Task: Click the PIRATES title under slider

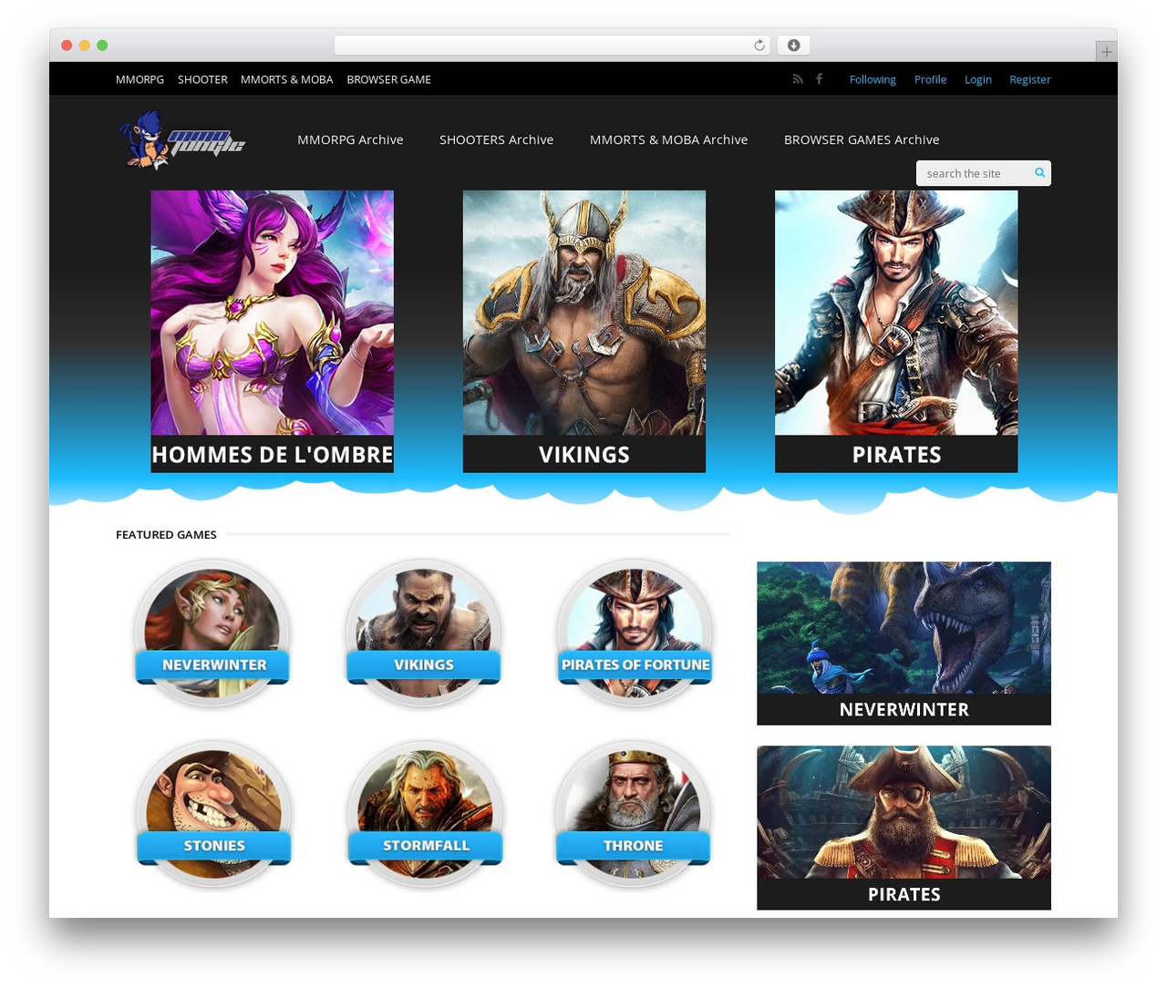Action: 896,454
